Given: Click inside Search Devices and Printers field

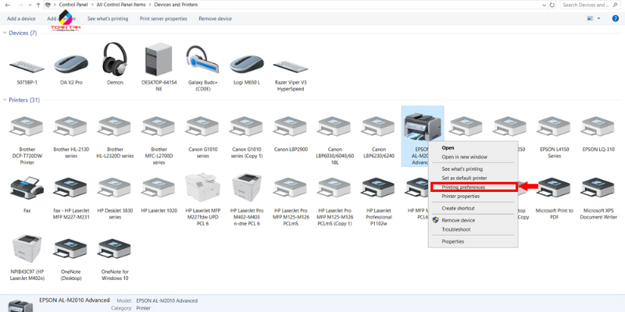Looking at the screenshot, I should pos(591,5).
